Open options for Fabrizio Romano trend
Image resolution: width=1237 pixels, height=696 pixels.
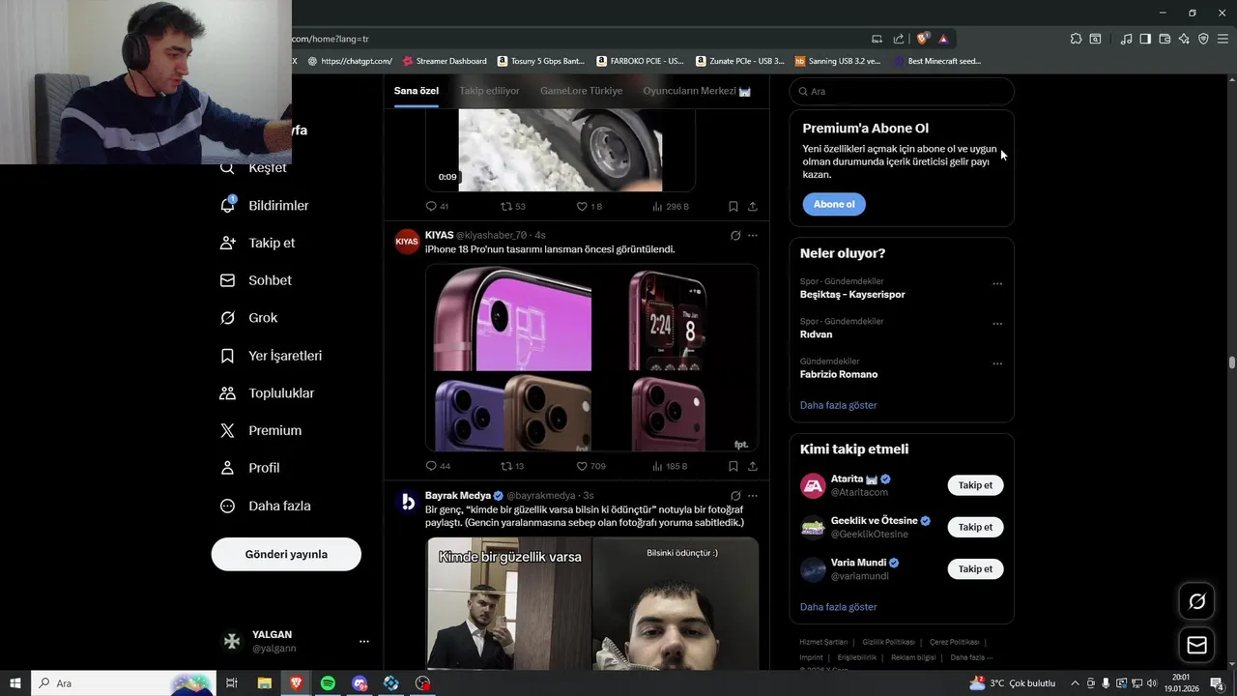(997, 364)
